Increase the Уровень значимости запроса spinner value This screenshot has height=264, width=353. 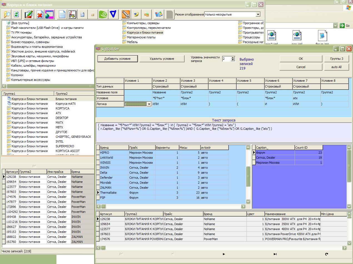233,58
